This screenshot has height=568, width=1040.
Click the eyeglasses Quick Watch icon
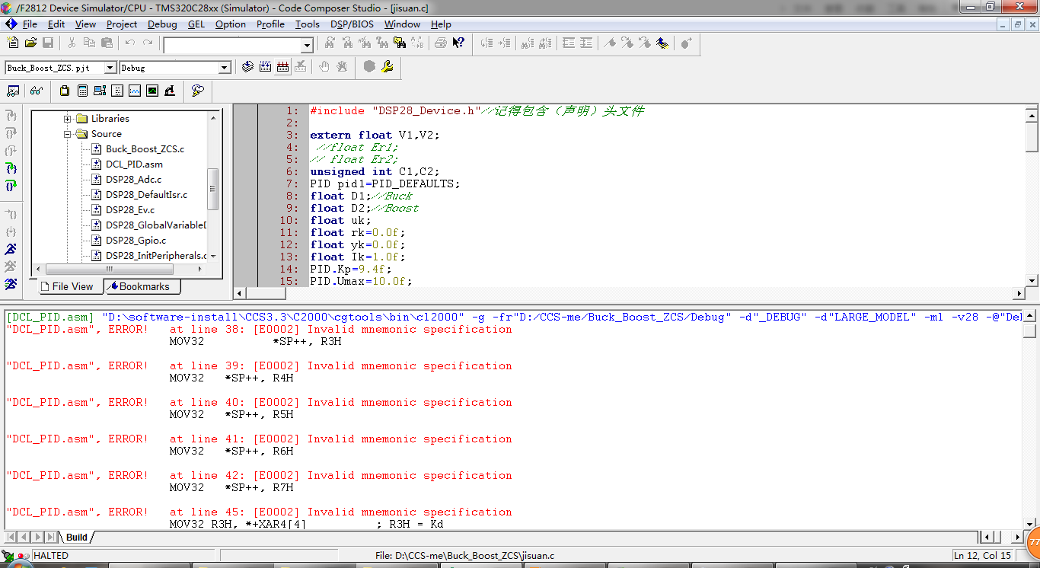coord(36,91)
